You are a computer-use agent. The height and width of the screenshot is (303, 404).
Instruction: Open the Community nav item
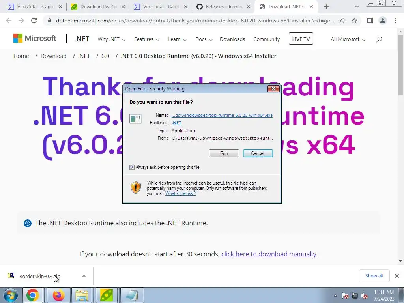266,39
